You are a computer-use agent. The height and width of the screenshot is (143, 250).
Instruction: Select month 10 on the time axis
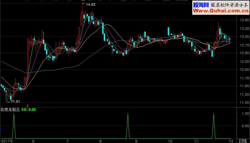coord(170,141)
